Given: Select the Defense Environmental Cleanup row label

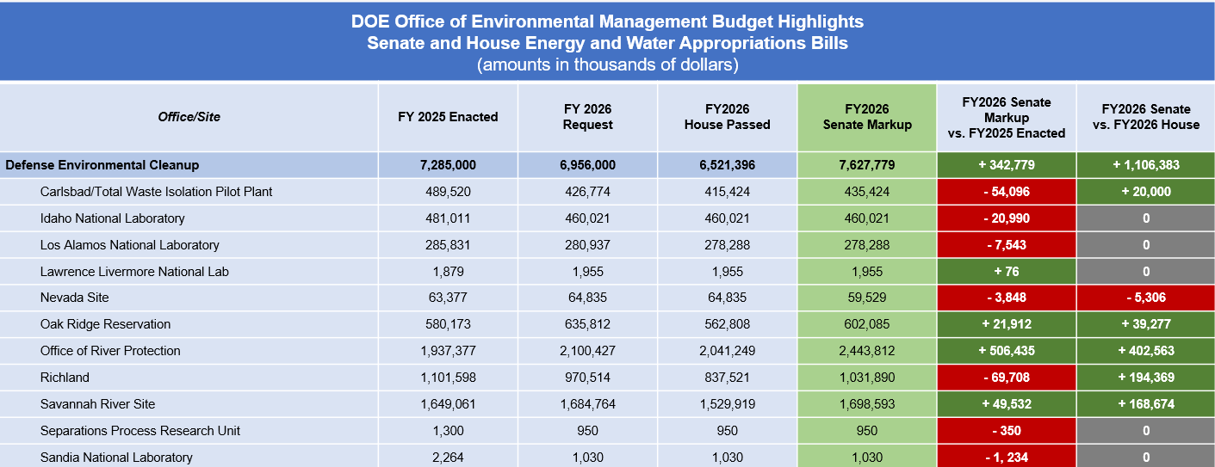Looking at the screenshot, I should pyautogui.click(x=102, y=165).
